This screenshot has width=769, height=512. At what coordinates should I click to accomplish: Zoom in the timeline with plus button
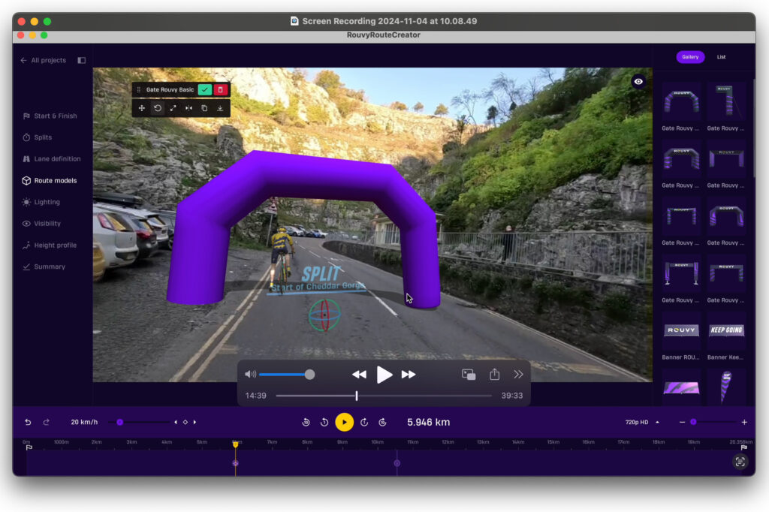[x=744, y=422]
